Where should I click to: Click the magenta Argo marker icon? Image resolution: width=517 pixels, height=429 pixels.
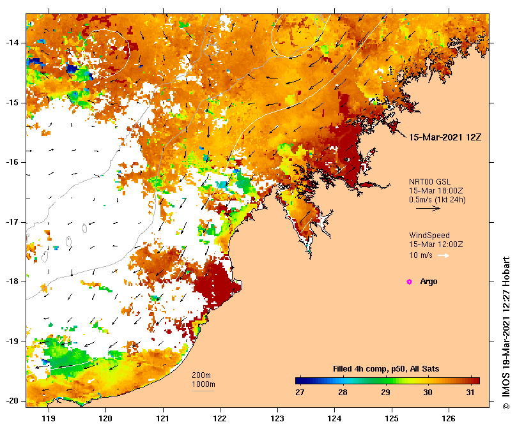(x=409, y=282)
